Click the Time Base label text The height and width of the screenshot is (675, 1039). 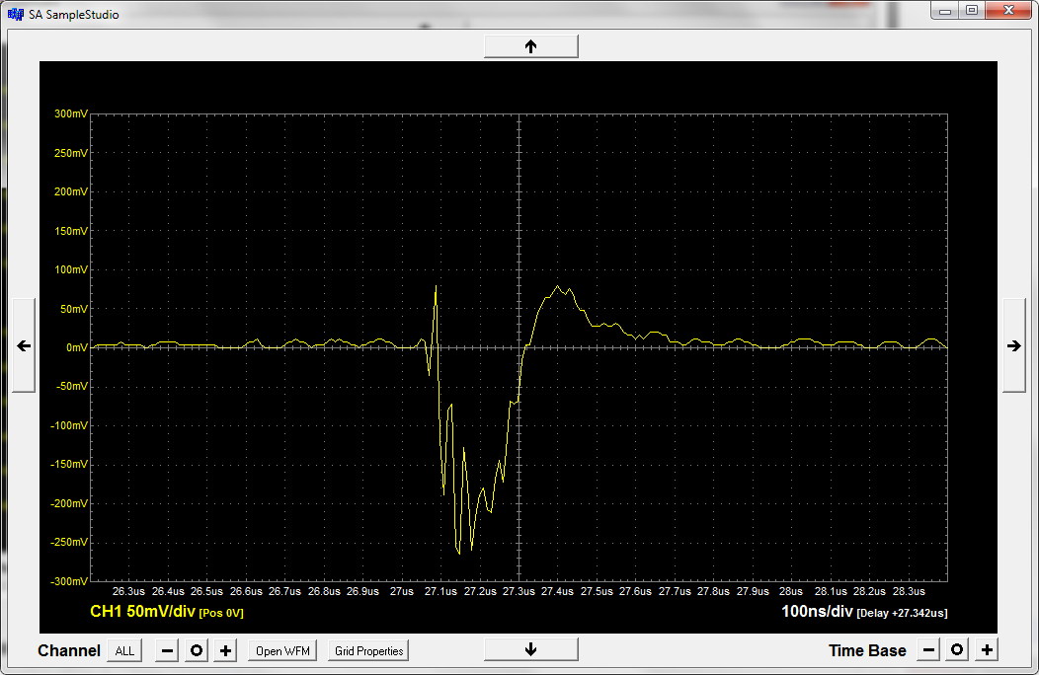867,650
